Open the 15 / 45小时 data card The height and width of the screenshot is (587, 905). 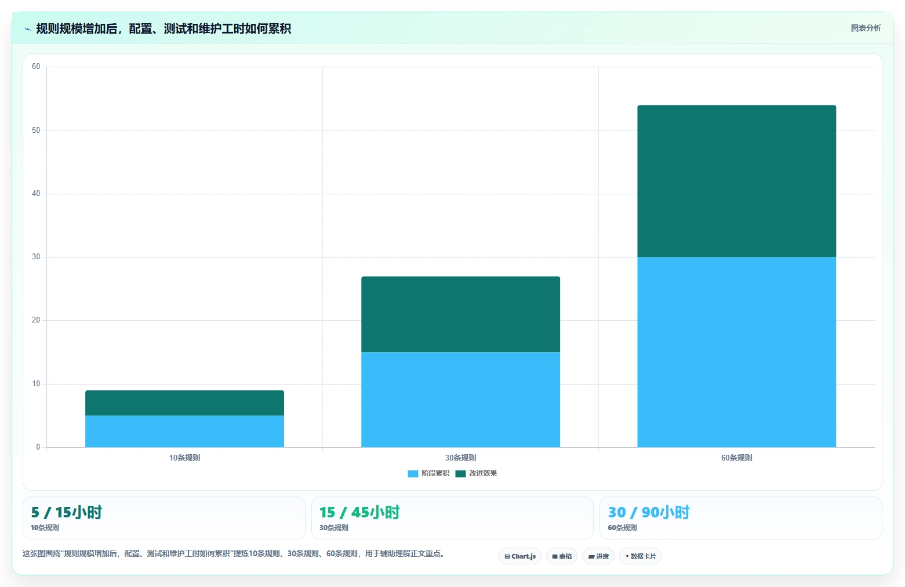452,518
